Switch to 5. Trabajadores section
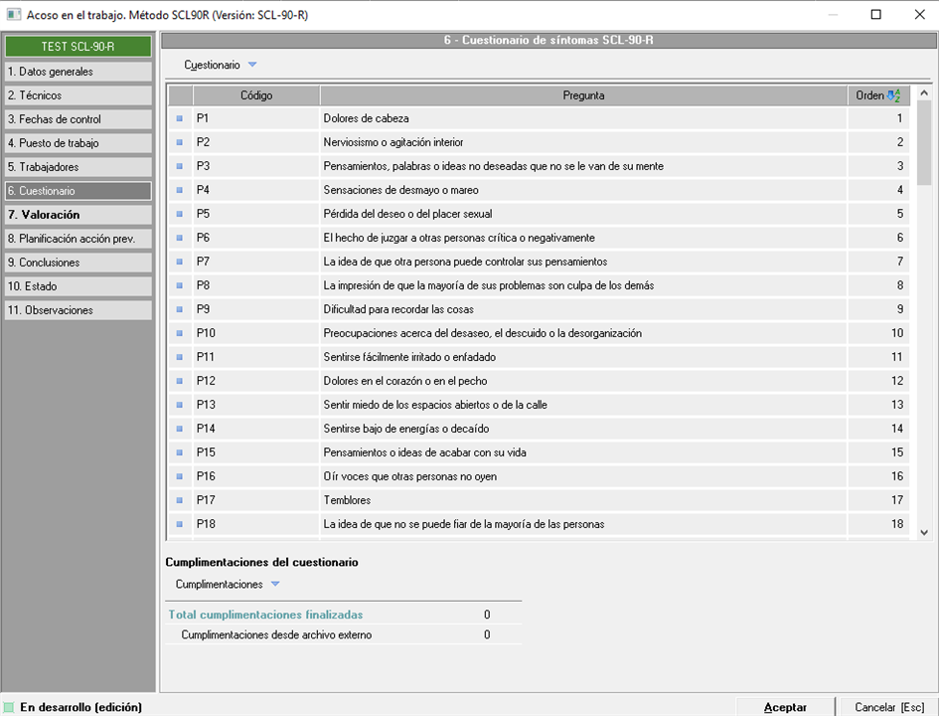This screenshot has width=939, height=716. (78, 167)
